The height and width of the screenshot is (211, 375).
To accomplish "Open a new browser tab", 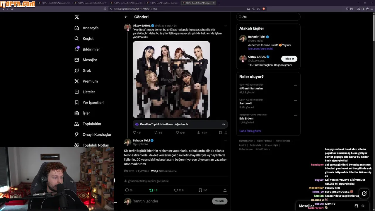I will 219,3.
